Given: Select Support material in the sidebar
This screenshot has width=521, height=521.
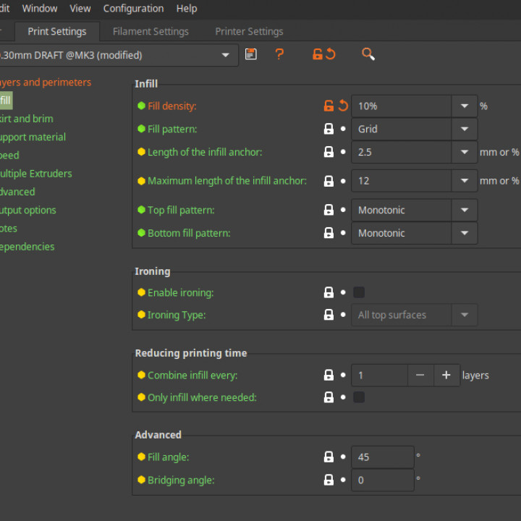Looking at the screenshot, I should click(x=33, y=137).
